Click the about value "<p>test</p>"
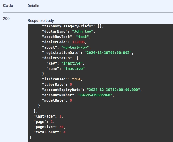The image size is (173, 142). tap(75, 47)
